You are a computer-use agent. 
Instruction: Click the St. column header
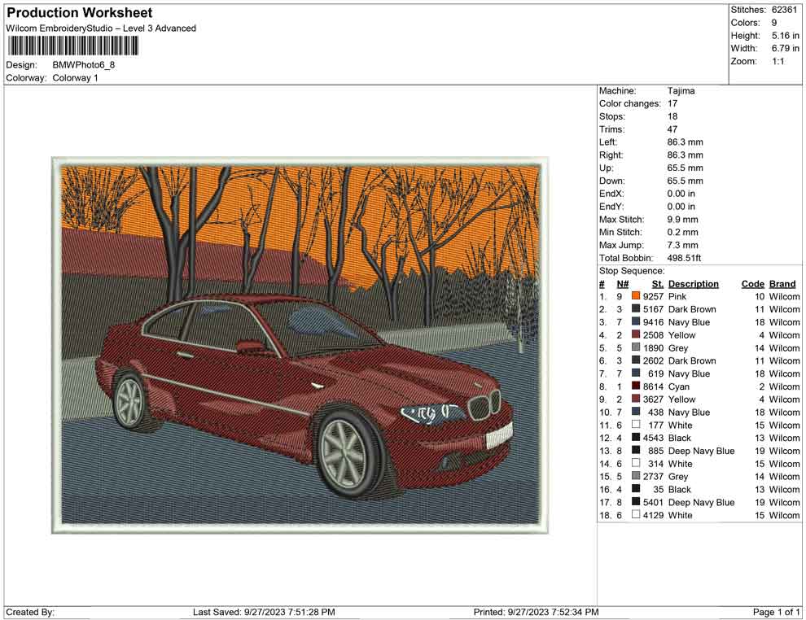click(x=658, y=283)
